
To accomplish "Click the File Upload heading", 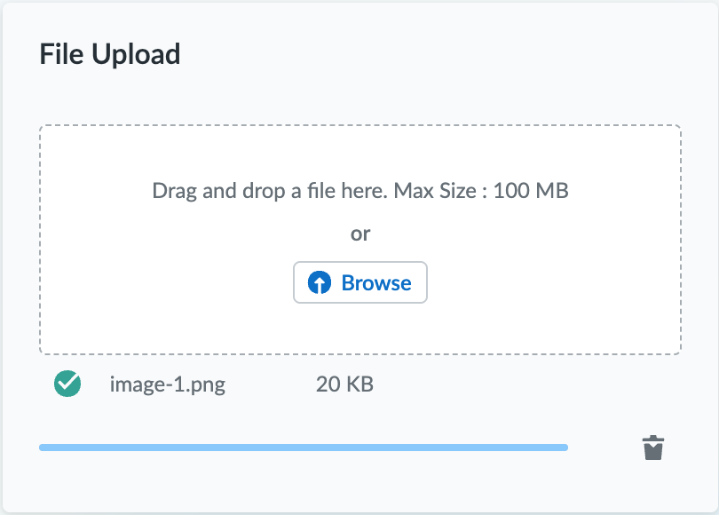I will 109,53.
